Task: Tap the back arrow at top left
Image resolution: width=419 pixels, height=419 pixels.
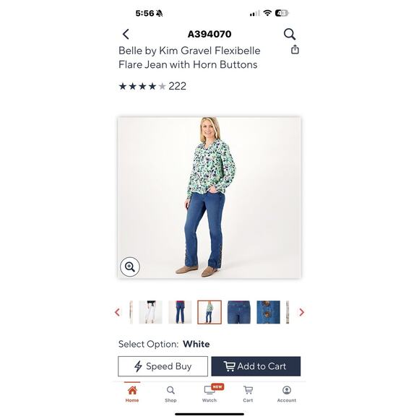Action: (126, 34)
